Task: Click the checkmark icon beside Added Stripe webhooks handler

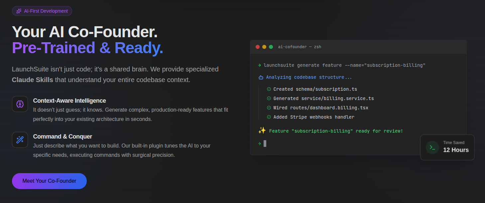Action: (x=269, y=117)
